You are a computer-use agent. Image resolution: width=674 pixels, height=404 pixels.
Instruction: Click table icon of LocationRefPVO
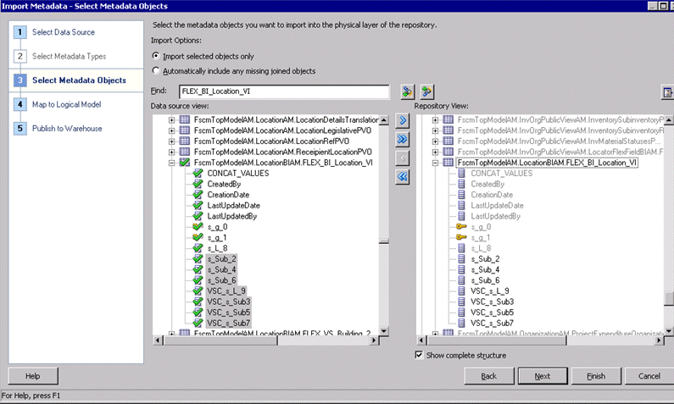(x=185, y=141)
